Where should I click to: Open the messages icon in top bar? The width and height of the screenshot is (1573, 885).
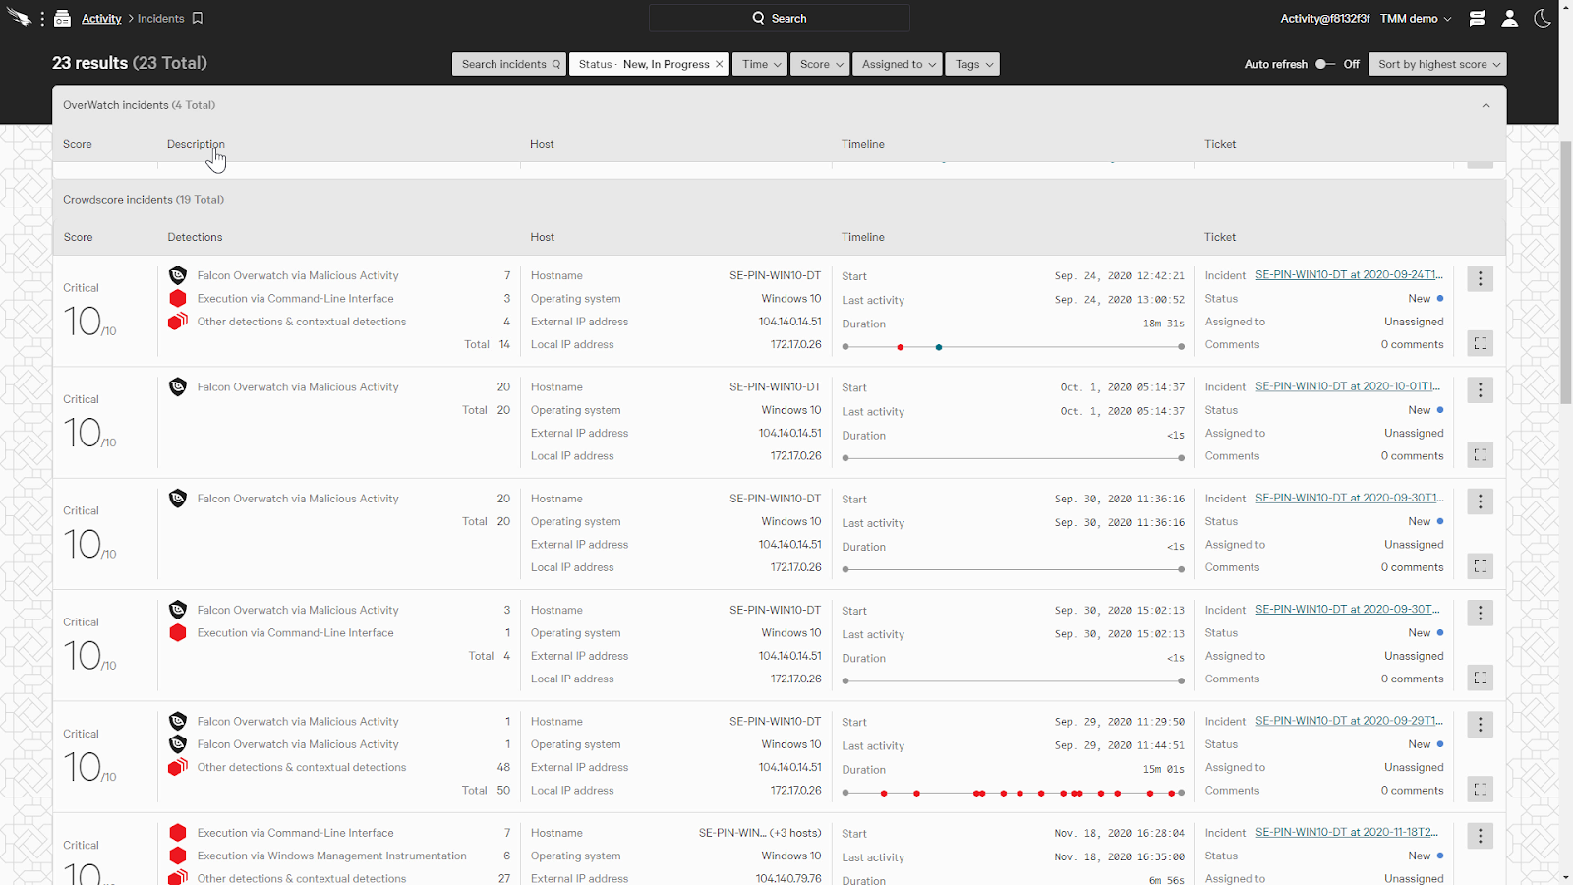coord(1477,18)
